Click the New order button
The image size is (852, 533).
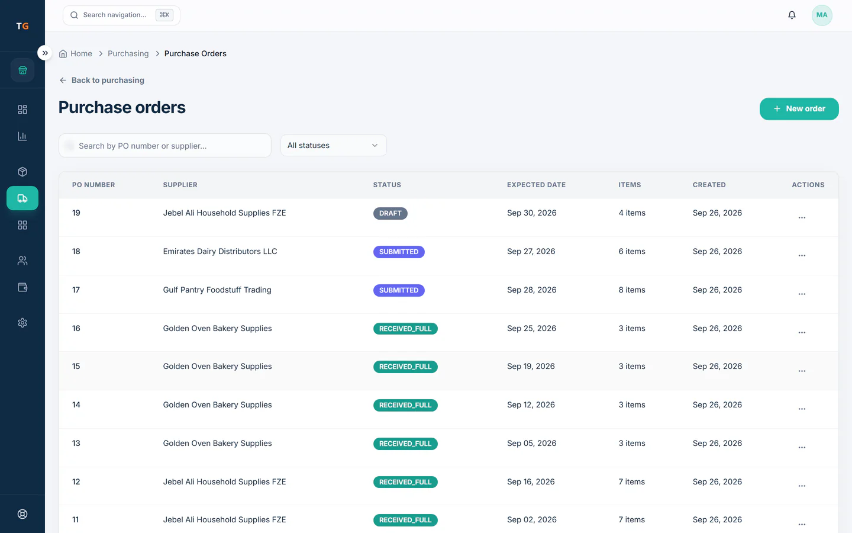[799, 109]
